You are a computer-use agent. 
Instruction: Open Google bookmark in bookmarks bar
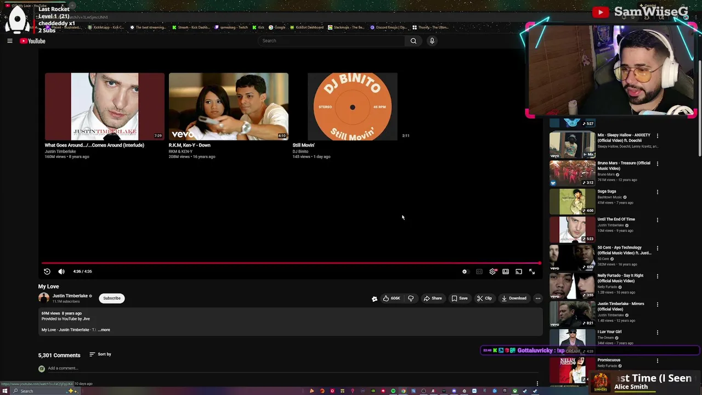tap(277, 27)
